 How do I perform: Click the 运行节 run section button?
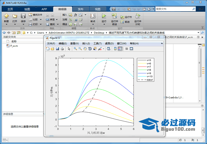point(126,17)
